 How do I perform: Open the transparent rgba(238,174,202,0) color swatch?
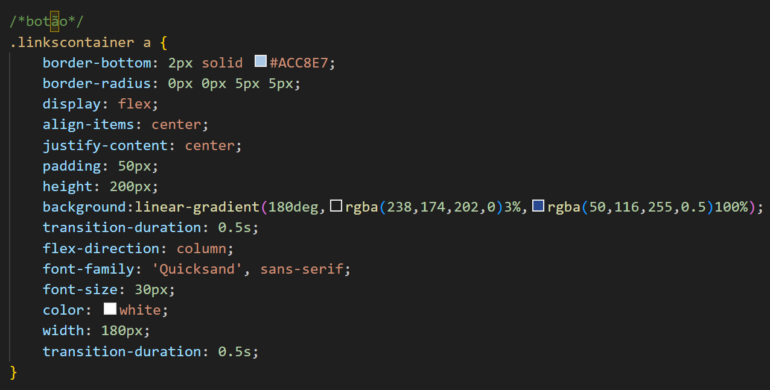(336, 206)
